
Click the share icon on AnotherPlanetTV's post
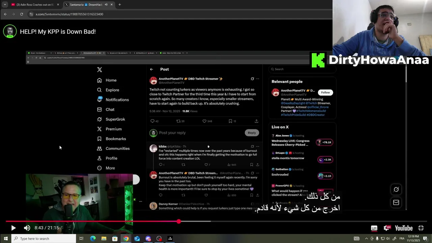tap(256, 121)
